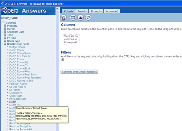Expand the Time folder
Viewport: 182px width, 131px height.
click(x=5, y=35)
